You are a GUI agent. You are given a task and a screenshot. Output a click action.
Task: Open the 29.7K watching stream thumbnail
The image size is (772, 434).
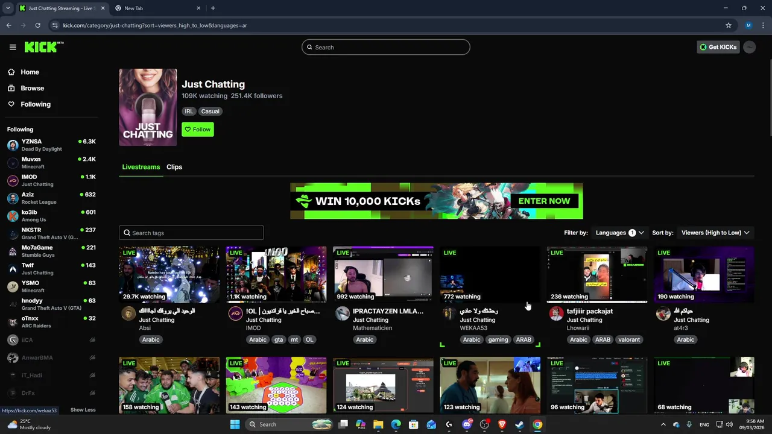pos(169,274)
